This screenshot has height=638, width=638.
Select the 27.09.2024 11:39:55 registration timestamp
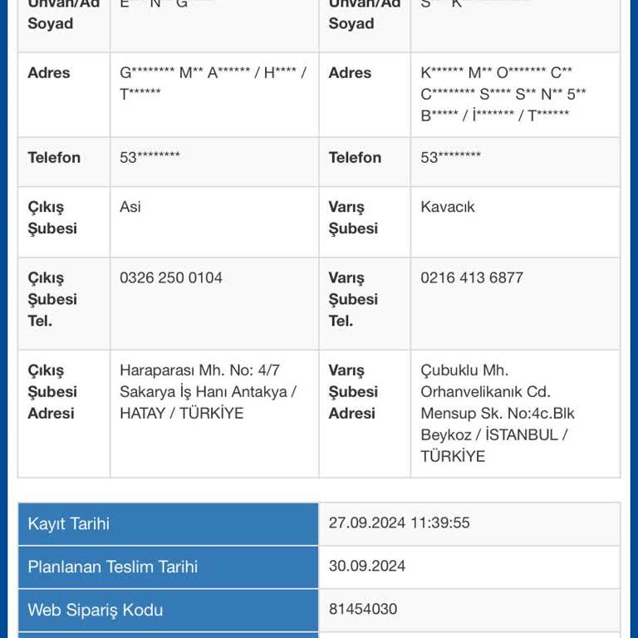tap(400, 523)
